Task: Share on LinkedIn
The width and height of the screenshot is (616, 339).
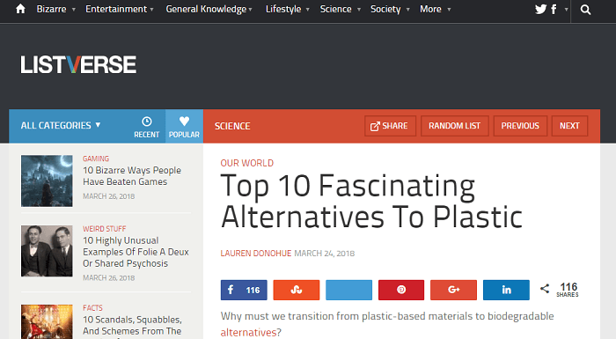Action: (506, 290)
